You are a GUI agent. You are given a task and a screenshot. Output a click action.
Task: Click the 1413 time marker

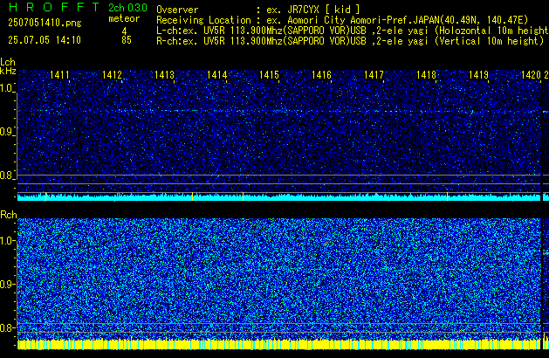164,75
